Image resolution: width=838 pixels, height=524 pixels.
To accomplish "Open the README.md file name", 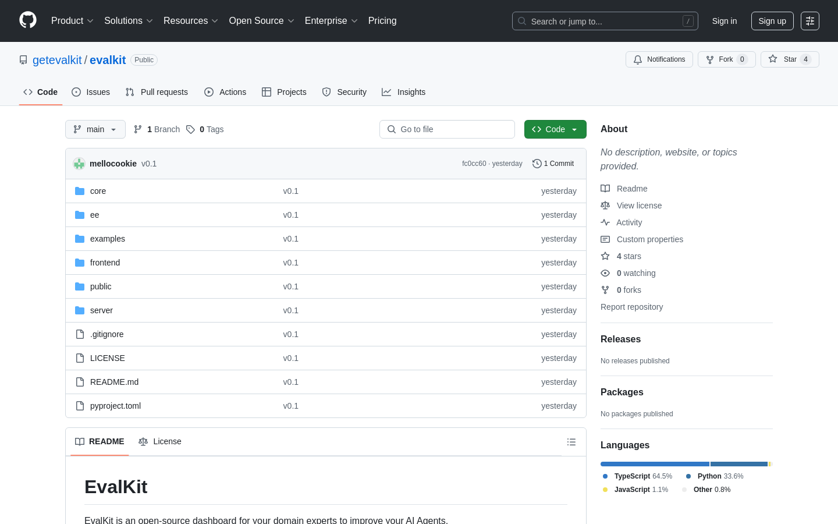I will (114, 382).
